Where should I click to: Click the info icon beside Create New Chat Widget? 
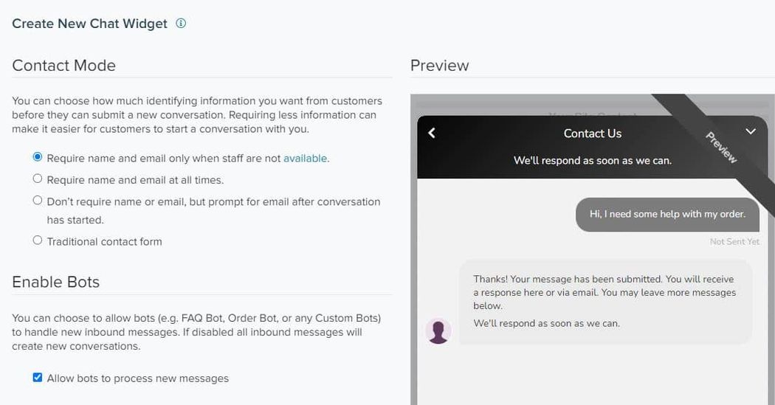click(181, 23)
